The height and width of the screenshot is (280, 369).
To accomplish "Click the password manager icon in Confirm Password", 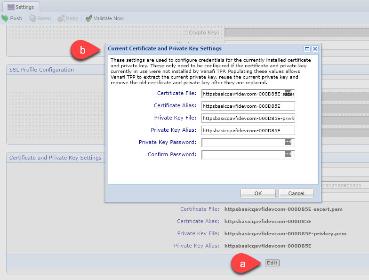I will 288,154.
